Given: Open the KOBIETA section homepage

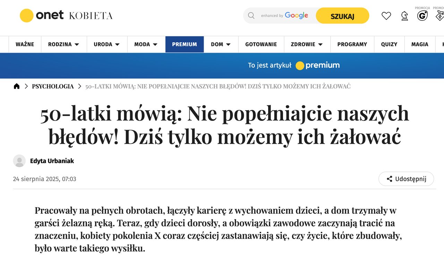Looking at the screenshot, I should click(x=91, y=16).
